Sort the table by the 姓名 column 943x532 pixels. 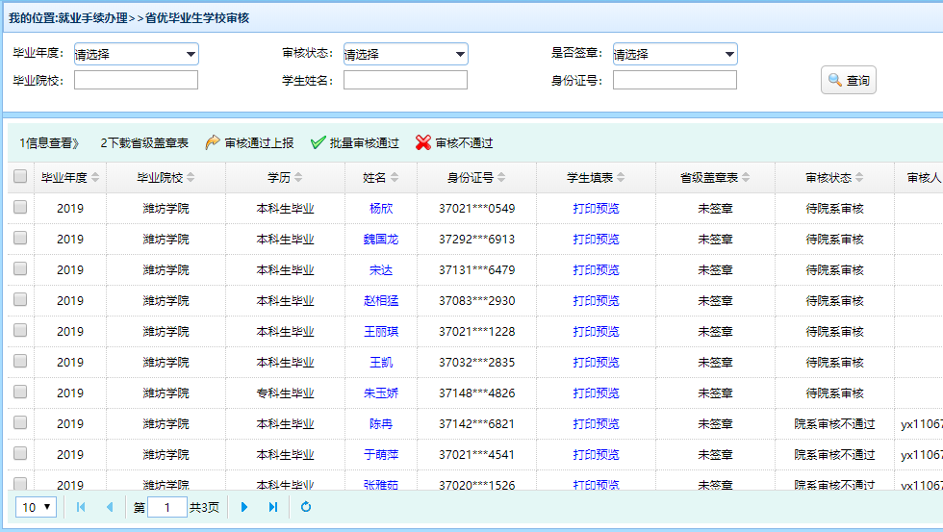(381, 177)
